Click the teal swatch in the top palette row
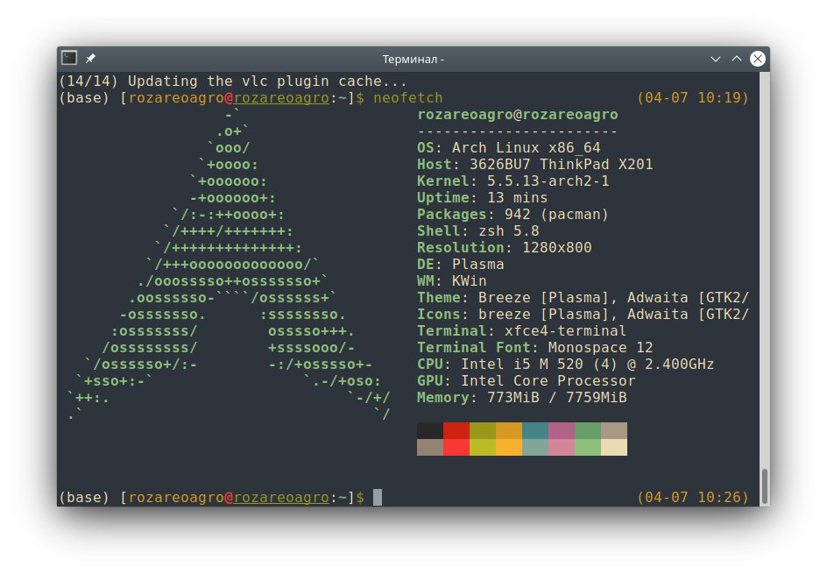This screenshot has width=827, height=574. 535,430
